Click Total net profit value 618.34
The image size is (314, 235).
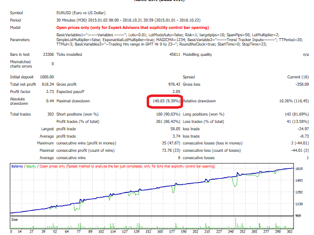[48, 84]
